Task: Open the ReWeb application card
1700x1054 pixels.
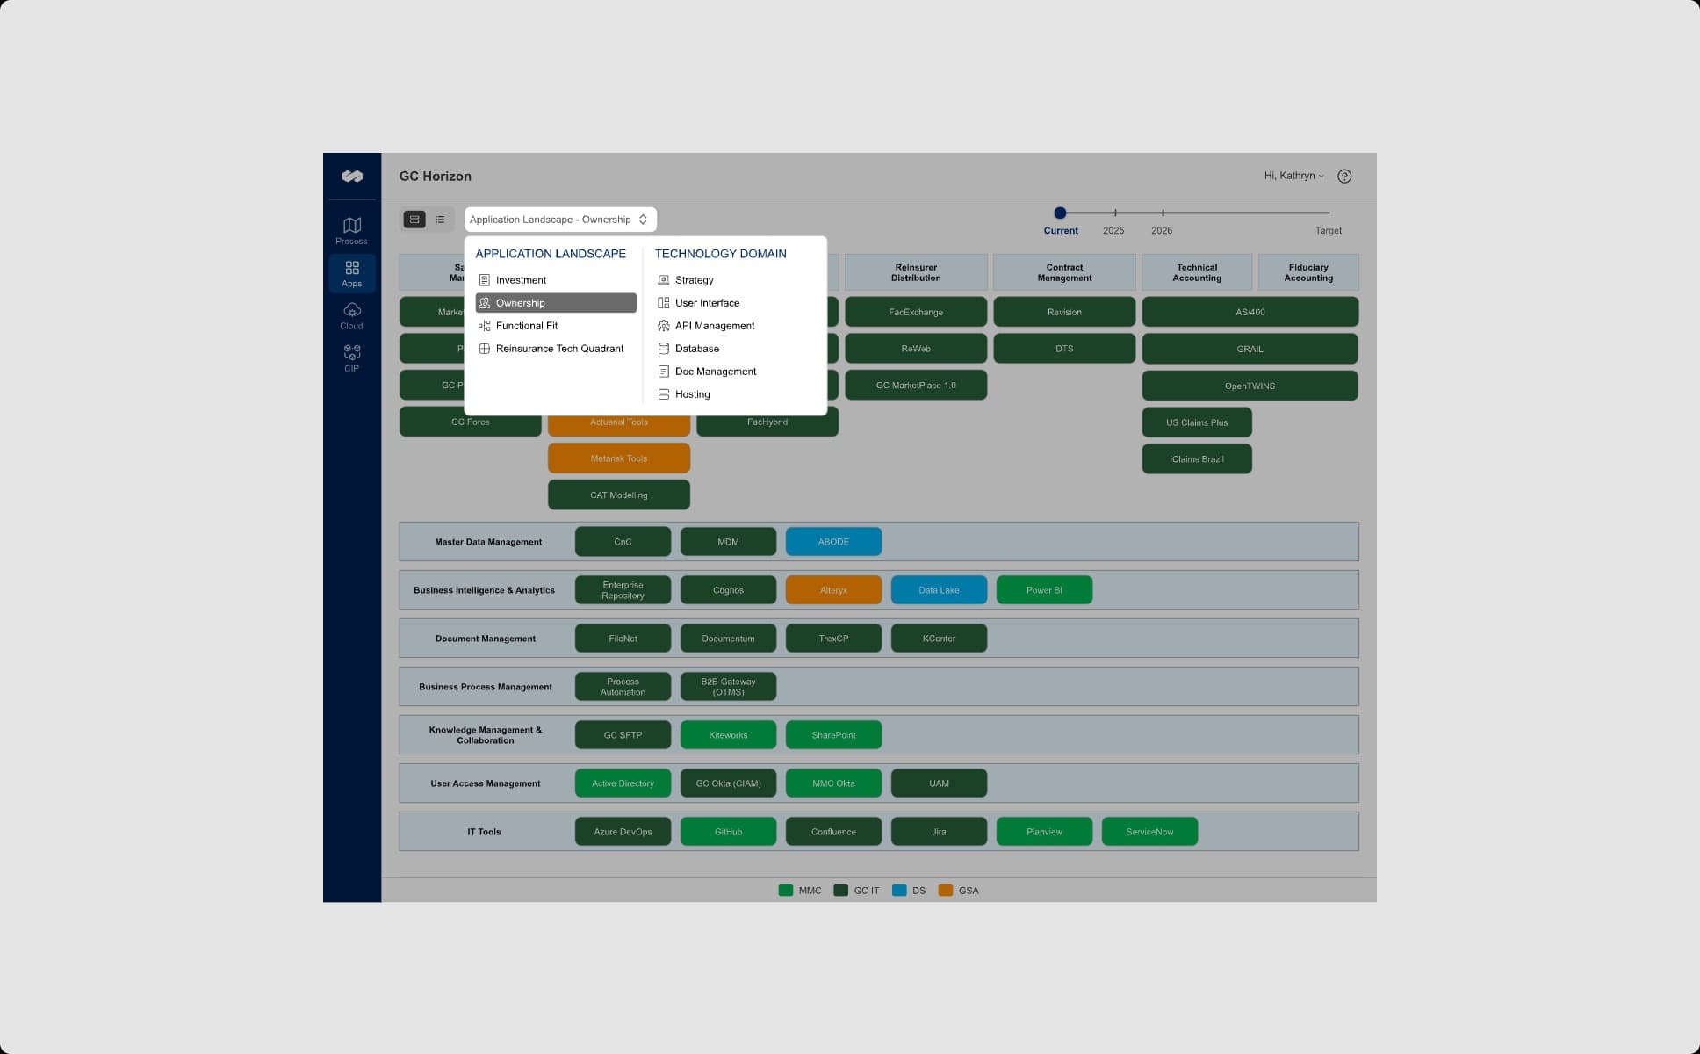Action: click(x=916, y=349)
